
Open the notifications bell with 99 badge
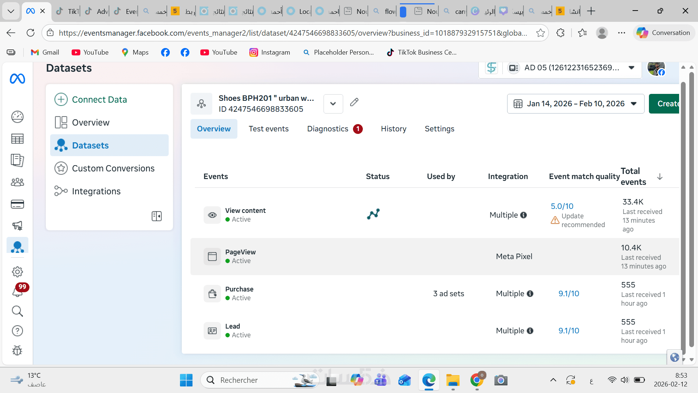coord(17,291)
